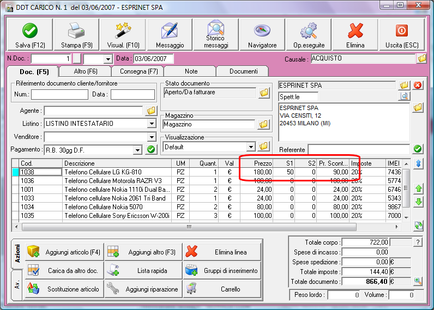Click Carica da altro doc.
Screen dimensions: 434x310
[x=64, y=270]
